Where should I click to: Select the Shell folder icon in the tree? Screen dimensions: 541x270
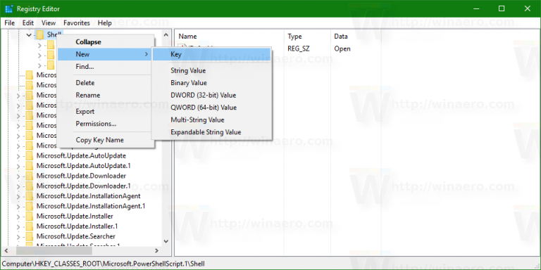40,34
